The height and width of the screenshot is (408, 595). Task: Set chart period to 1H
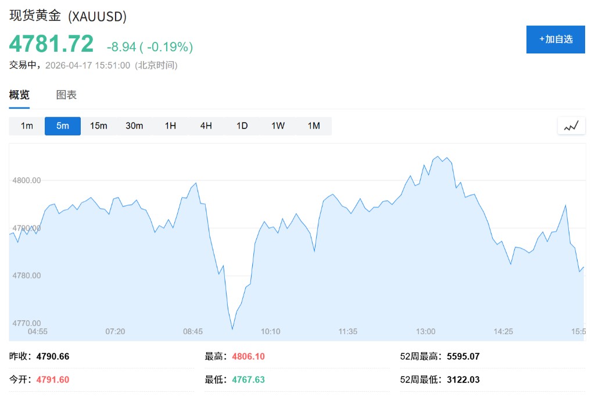(170, 126)
